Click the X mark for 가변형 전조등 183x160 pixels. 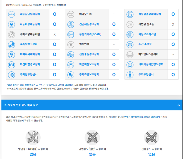(x=173, y=24)
